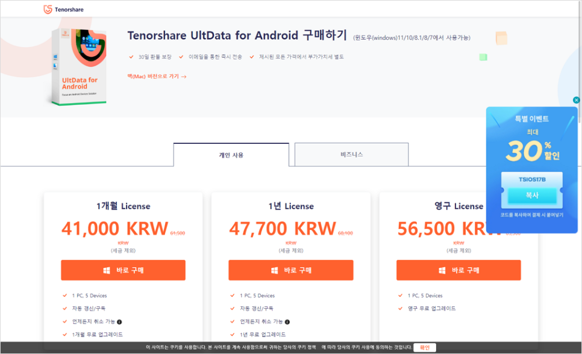Click the 쿠키 정책 link in cookie bar
The width and height of the screenshot is (582, 354).
pos(306,347)
